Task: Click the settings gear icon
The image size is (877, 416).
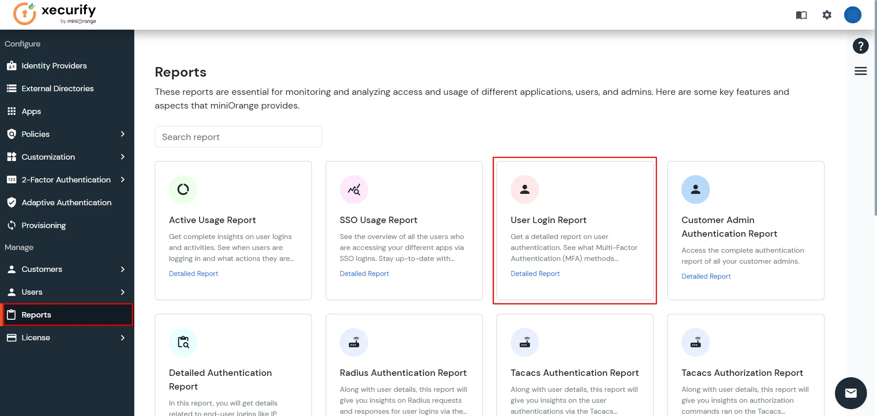Action: (827, 15)
